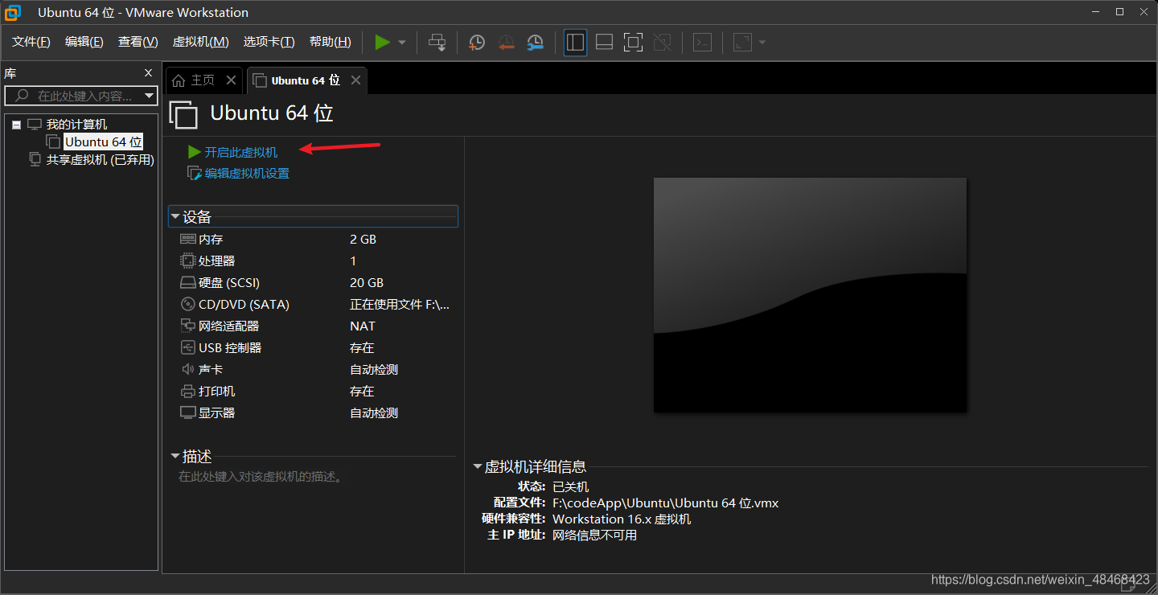This screenshot has height=595, width=1158.
Task: Select 共享虚拟机 (已弃用) tree item
Action: 101,160
